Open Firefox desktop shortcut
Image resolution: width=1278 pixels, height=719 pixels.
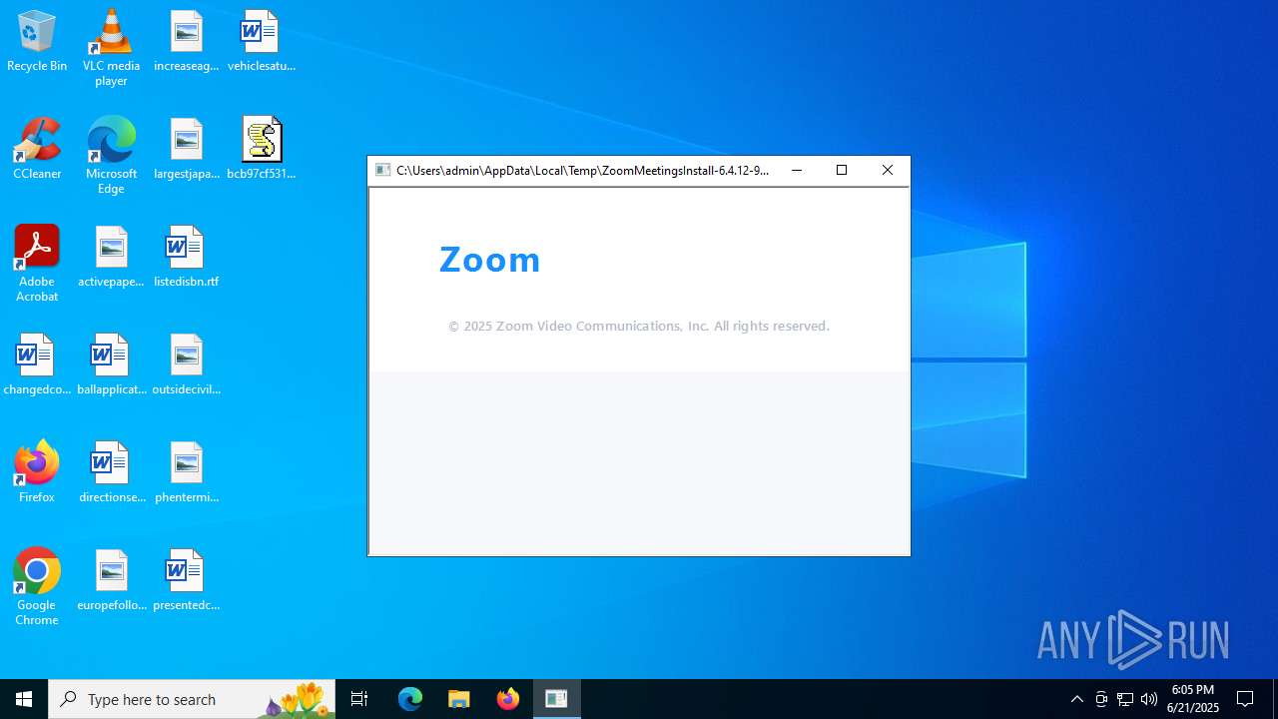coord(37,472)
